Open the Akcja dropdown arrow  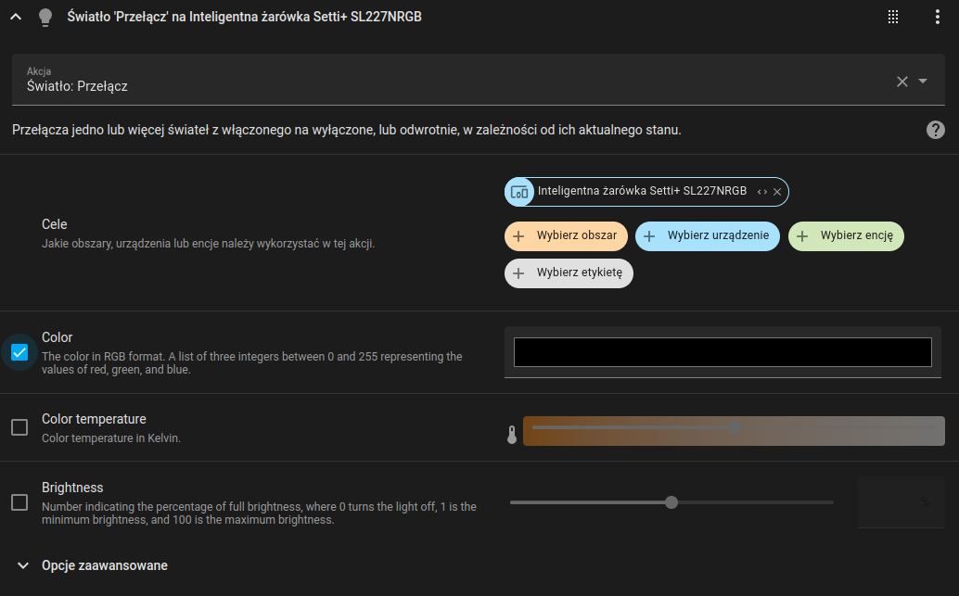coord(923,81)
